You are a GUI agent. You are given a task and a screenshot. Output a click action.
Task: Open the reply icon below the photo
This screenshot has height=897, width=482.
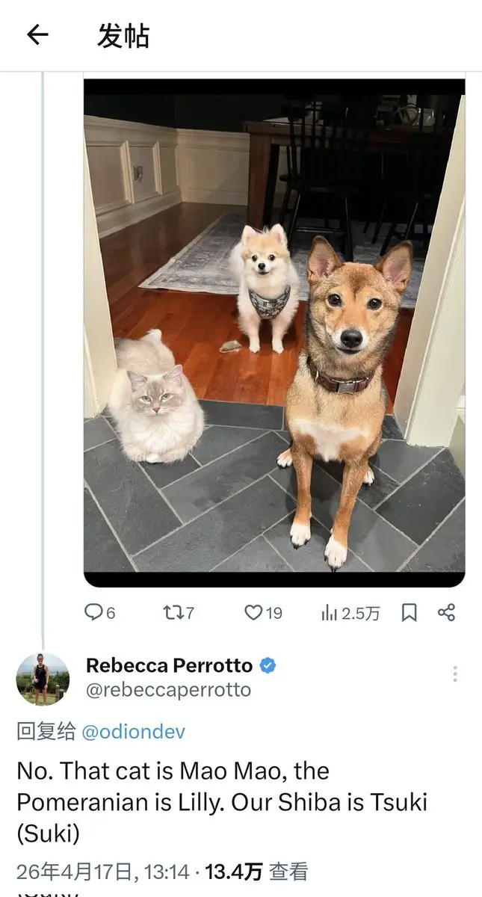click(93, 612)
